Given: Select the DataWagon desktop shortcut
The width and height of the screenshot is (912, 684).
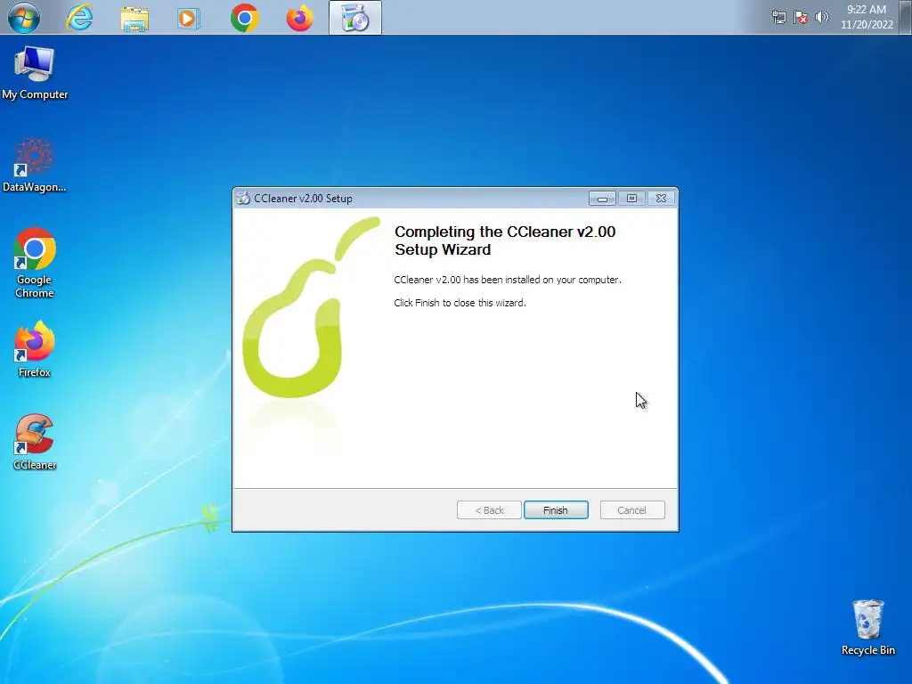Looking at the screenshot, I should pyautogui.click(x=35, y=165).
